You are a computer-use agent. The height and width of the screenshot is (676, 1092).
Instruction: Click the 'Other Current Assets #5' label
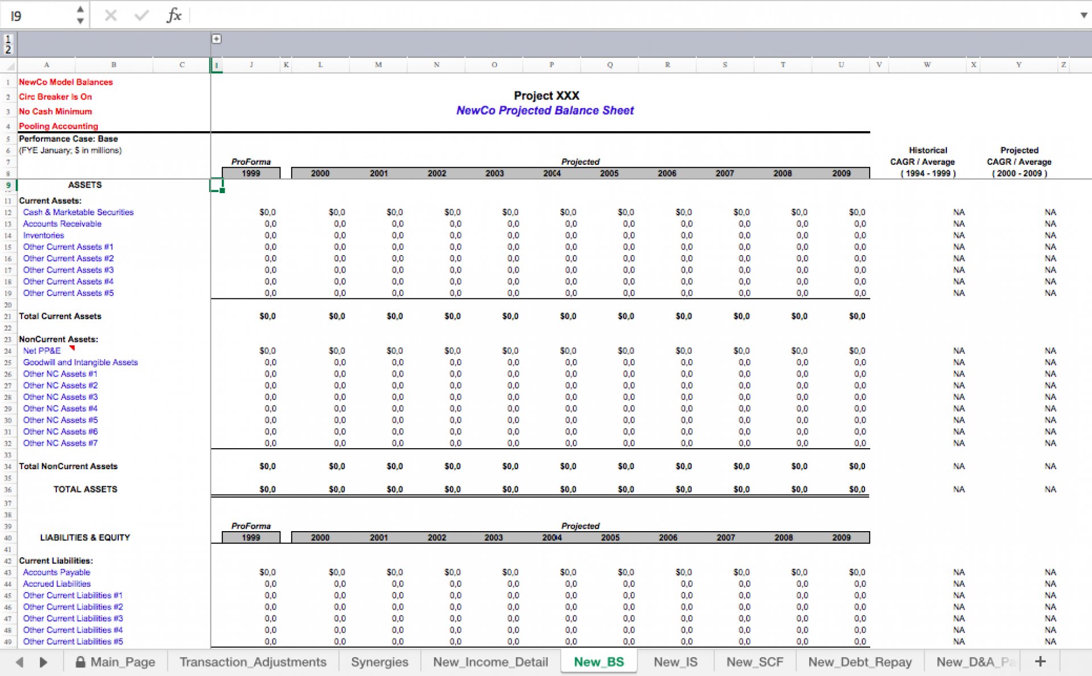tap(68, 293)
